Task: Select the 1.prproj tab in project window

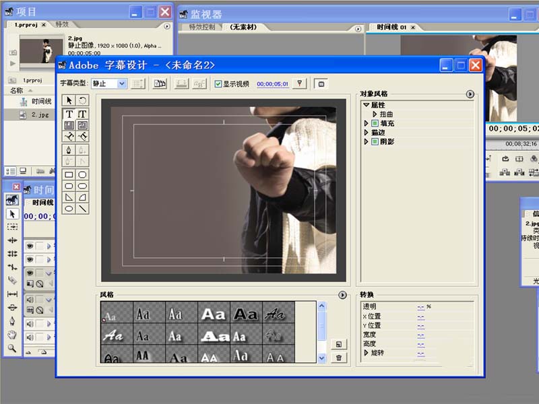Action: coord(26,25)
